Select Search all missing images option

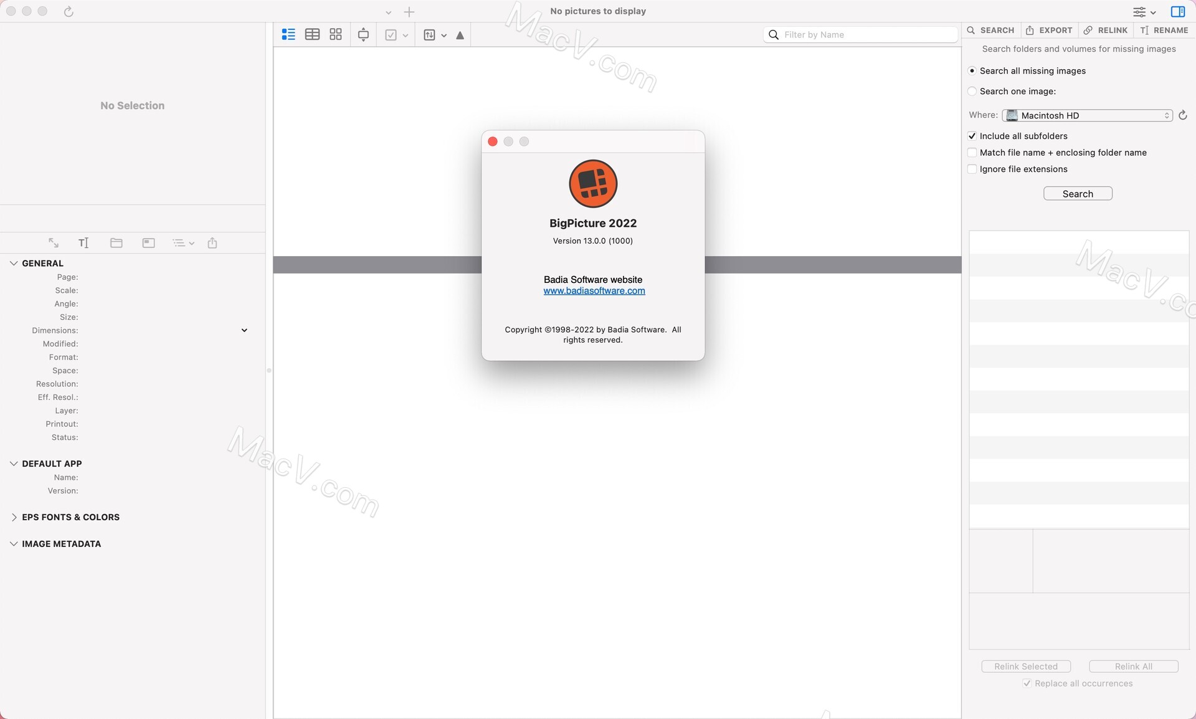pos(972,71)
